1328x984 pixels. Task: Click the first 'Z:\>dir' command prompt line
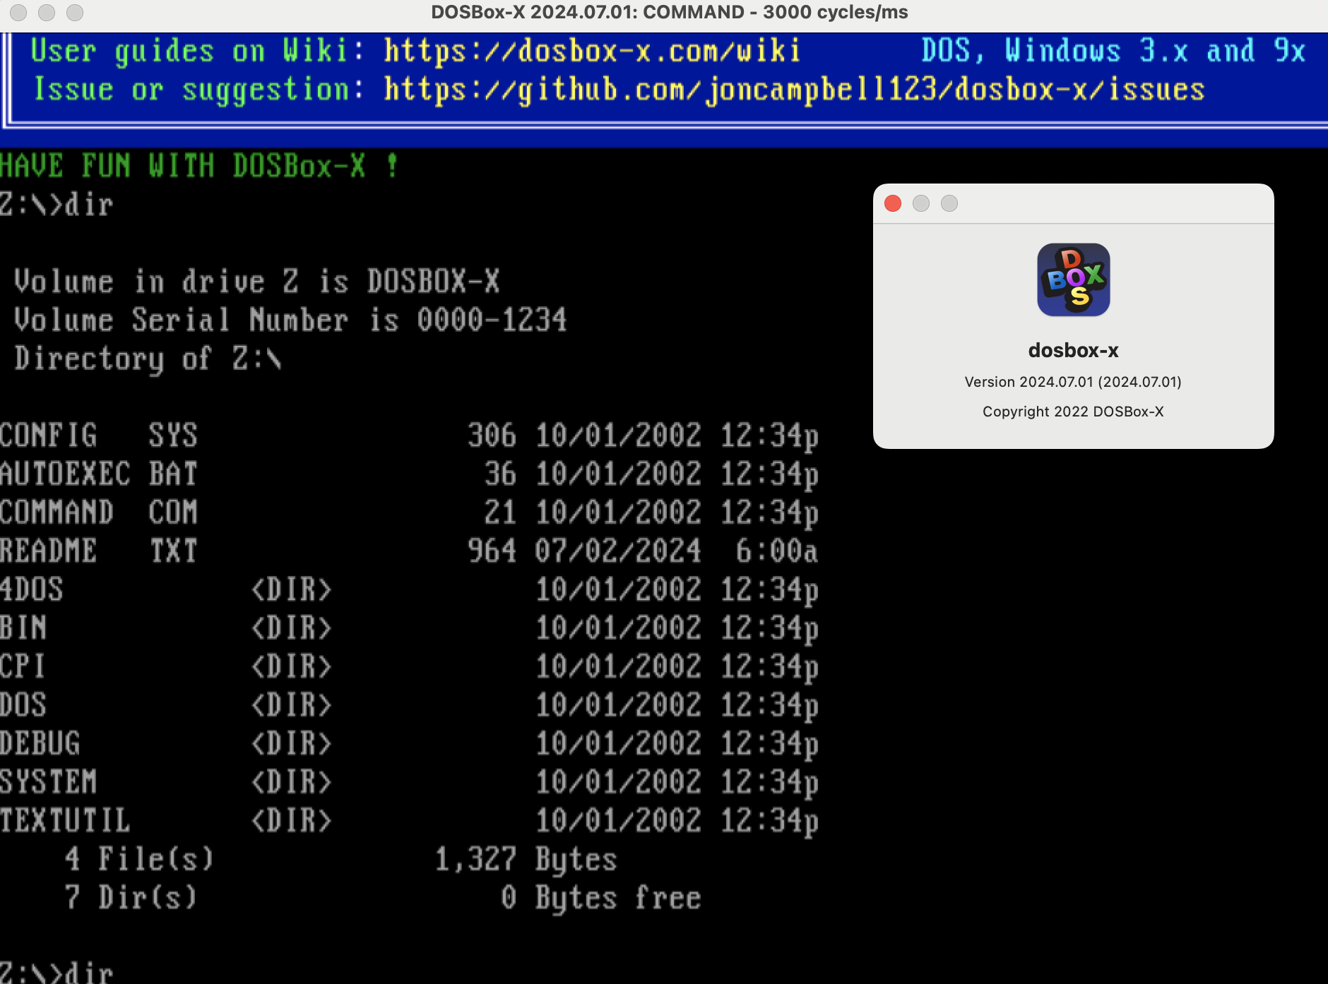tap(57, 205)
